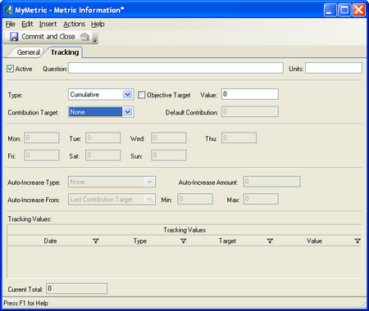Click the Min value field
This screenshot has height=311, width=369.
(195, 199)
